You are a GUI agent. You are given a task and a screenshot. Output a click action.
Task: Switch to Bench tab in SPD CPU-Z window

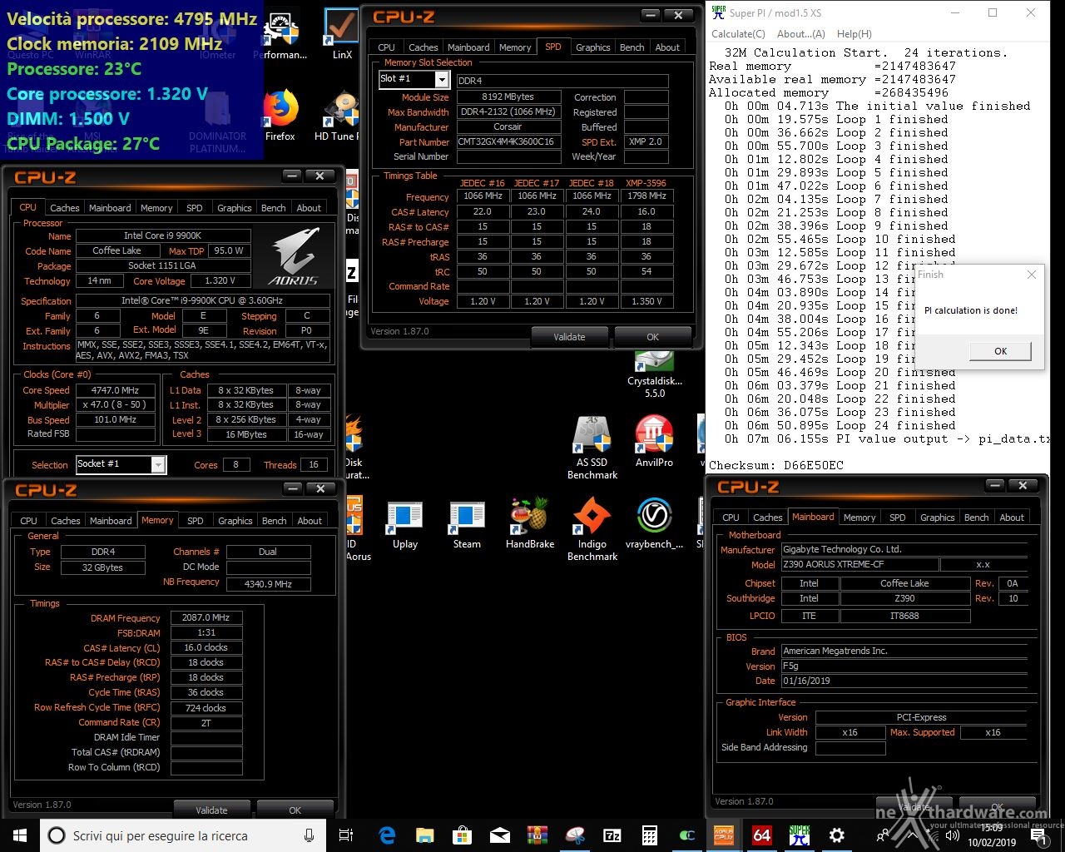pos(632,47)
